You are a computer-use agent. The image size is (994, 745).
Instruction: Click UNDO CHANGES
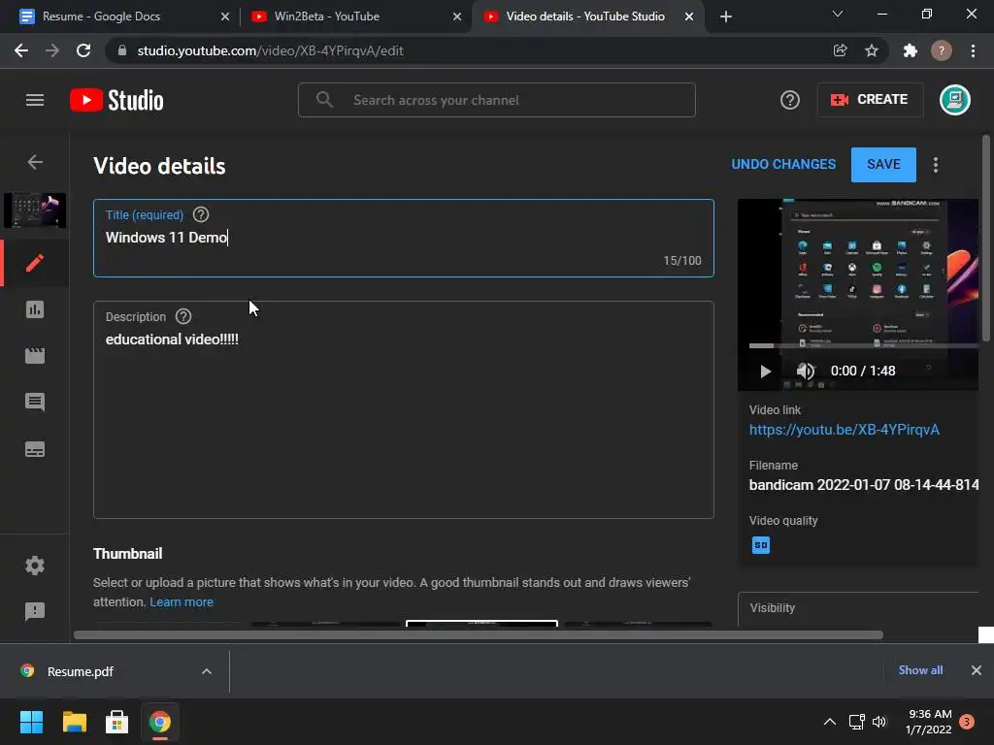(x=783, y=165)
